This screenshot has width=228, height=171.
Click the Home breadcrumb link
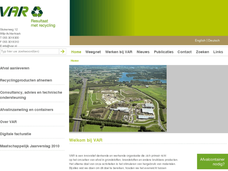coord(75,61)
